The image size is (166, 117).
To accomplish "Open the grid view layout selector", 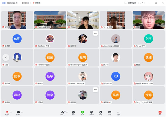I will (130, 3).
